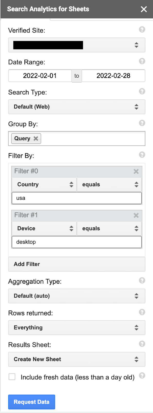Delete Filter #1 using its X
Viewport: 153px width, 413px height.
tap(136, 216)
